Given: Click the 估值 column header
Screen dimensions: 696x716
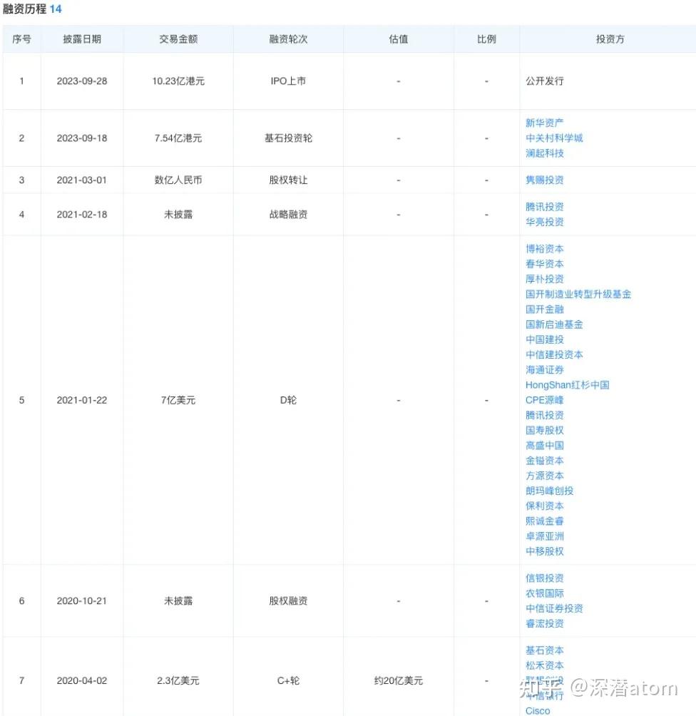Looking at the screenshot, I should (x=398, y=39).
